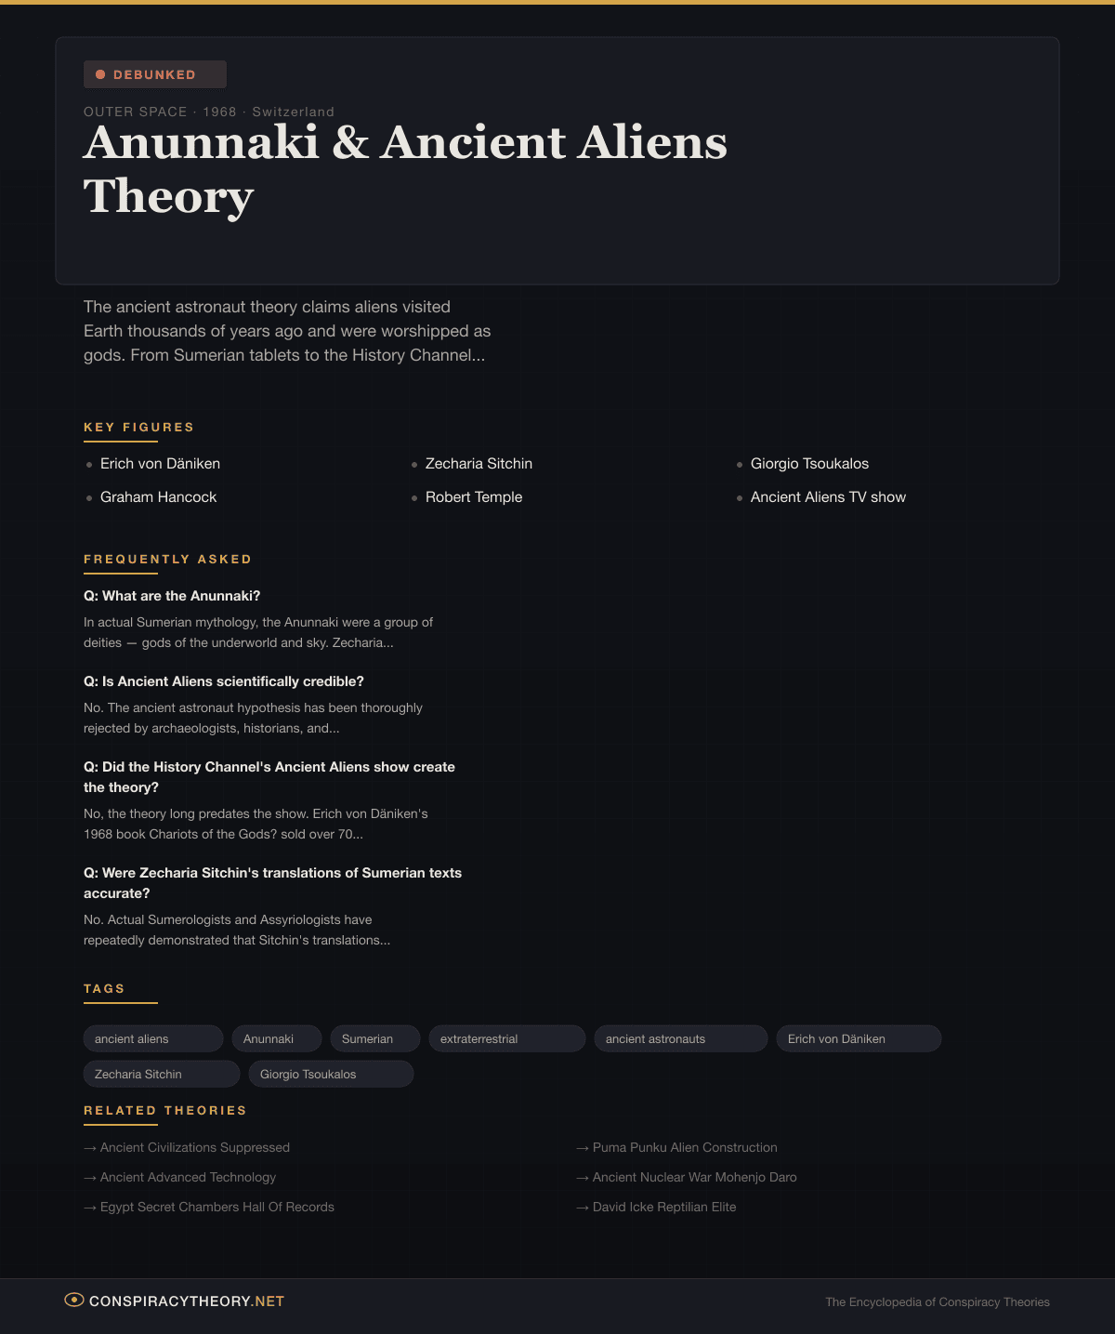Image resolution: width=1115 pixels, height=1334 pixels.
Task: Open the ConspiracyTheory.net site name link
Action: (x=186, y=1301)
